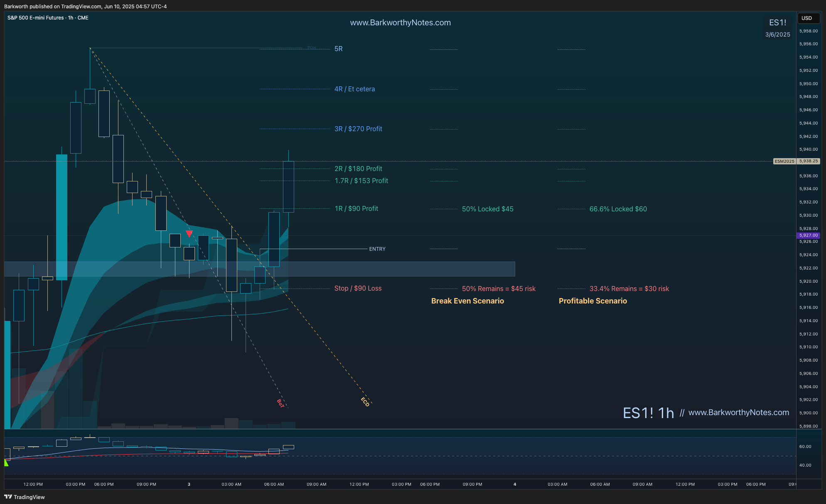Click the 09:00 AM time axis label

[x=316, y=484]
